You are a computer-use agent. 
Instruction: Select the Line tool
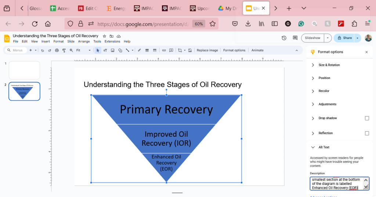click(x=127, y=50)
